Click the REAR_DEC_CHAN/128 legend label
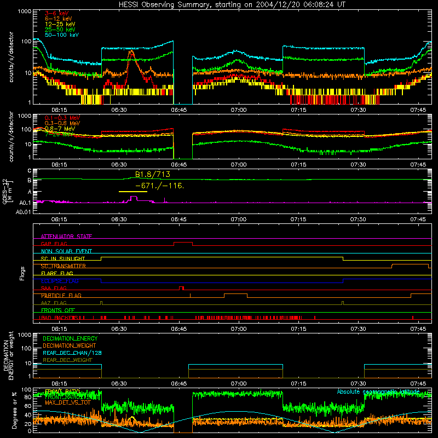 click(x=72, y=353)
